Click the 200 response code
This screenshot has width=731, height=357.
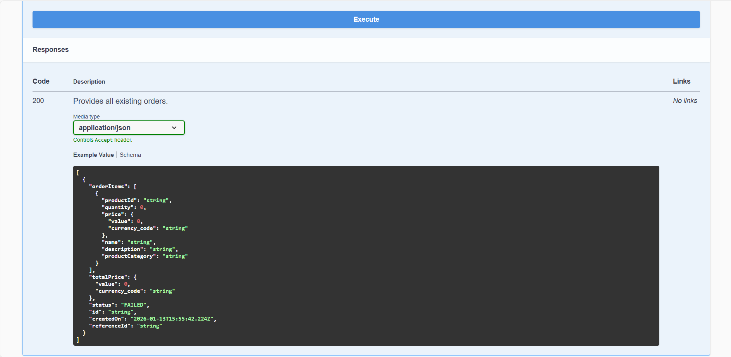[38, 101]
